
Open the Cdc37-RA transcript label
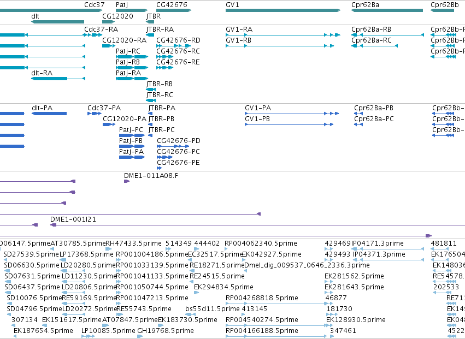pos(101,29)
